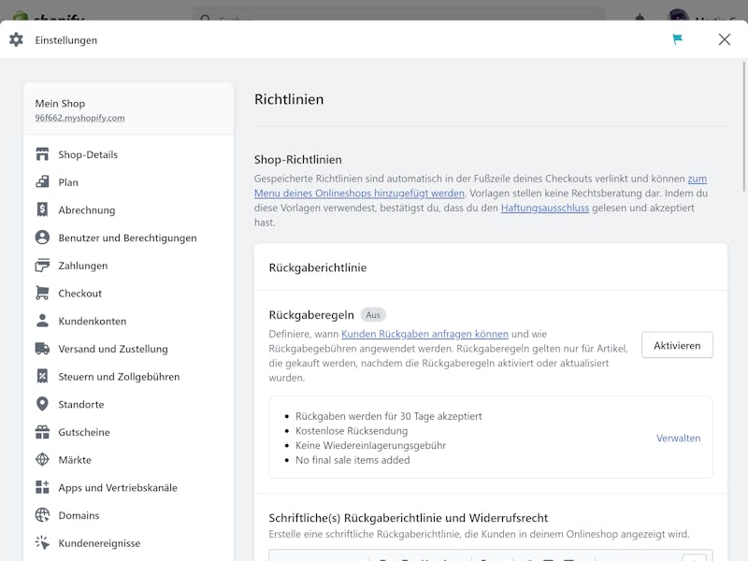
Task: Click the Steuern und Zollgebühren icon
Action: point(42,376)
